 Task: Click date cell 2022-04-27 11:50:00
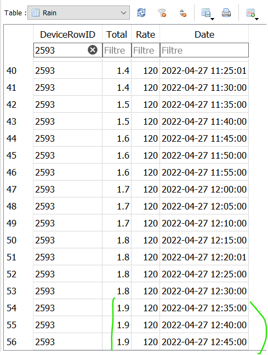(x=204, y=155)
